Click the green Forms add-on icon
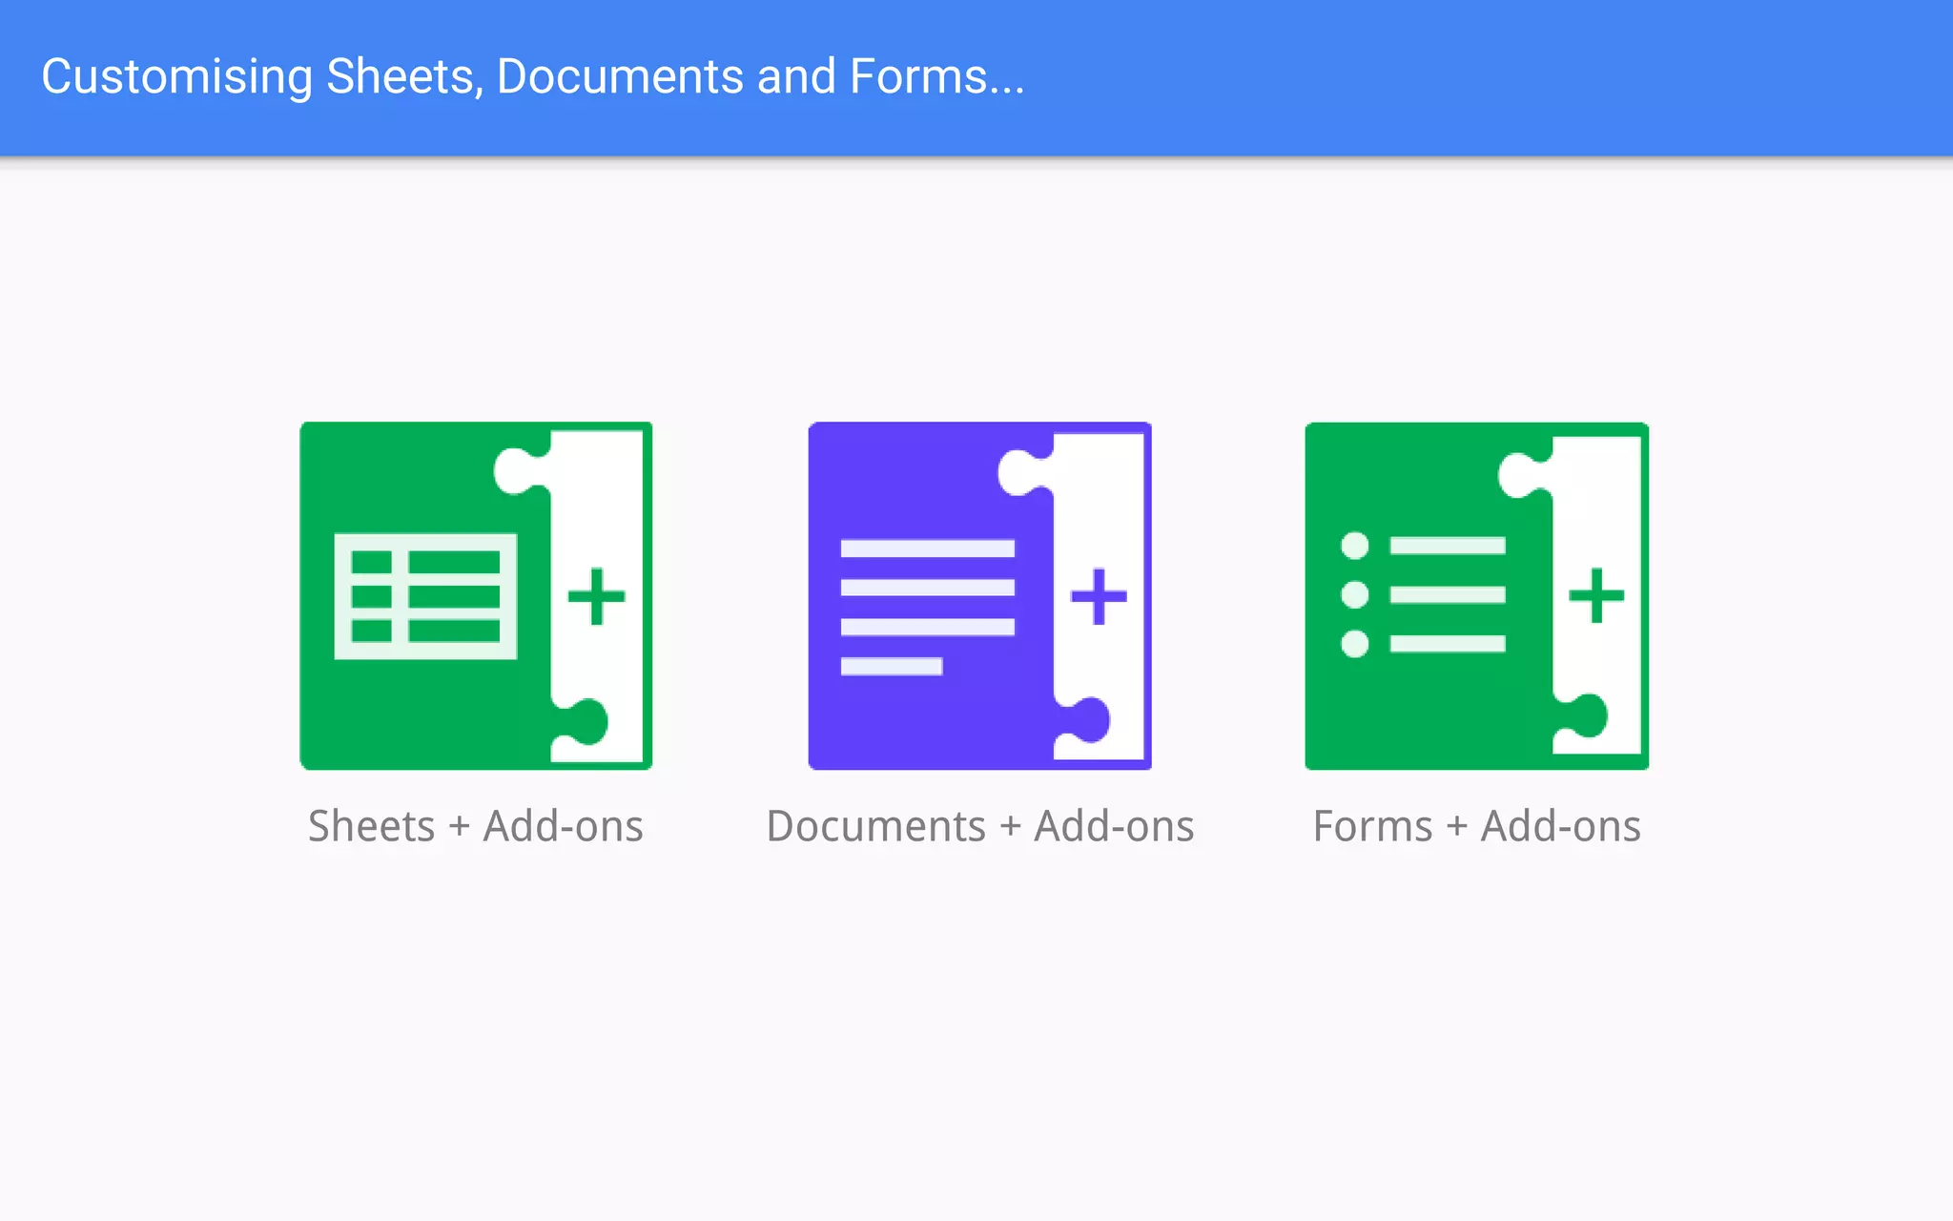 pos(1476,595)
